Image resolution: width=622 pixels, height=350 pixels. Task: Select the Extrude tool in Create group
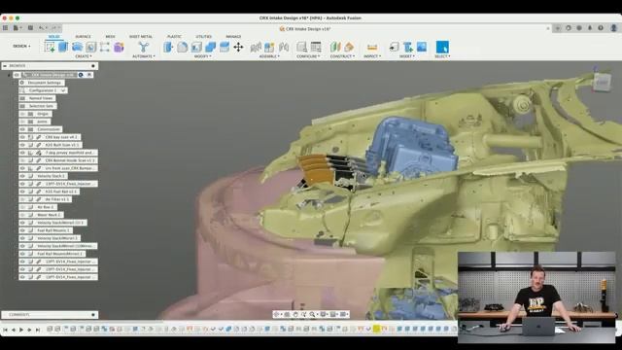(x=63, y=48)
